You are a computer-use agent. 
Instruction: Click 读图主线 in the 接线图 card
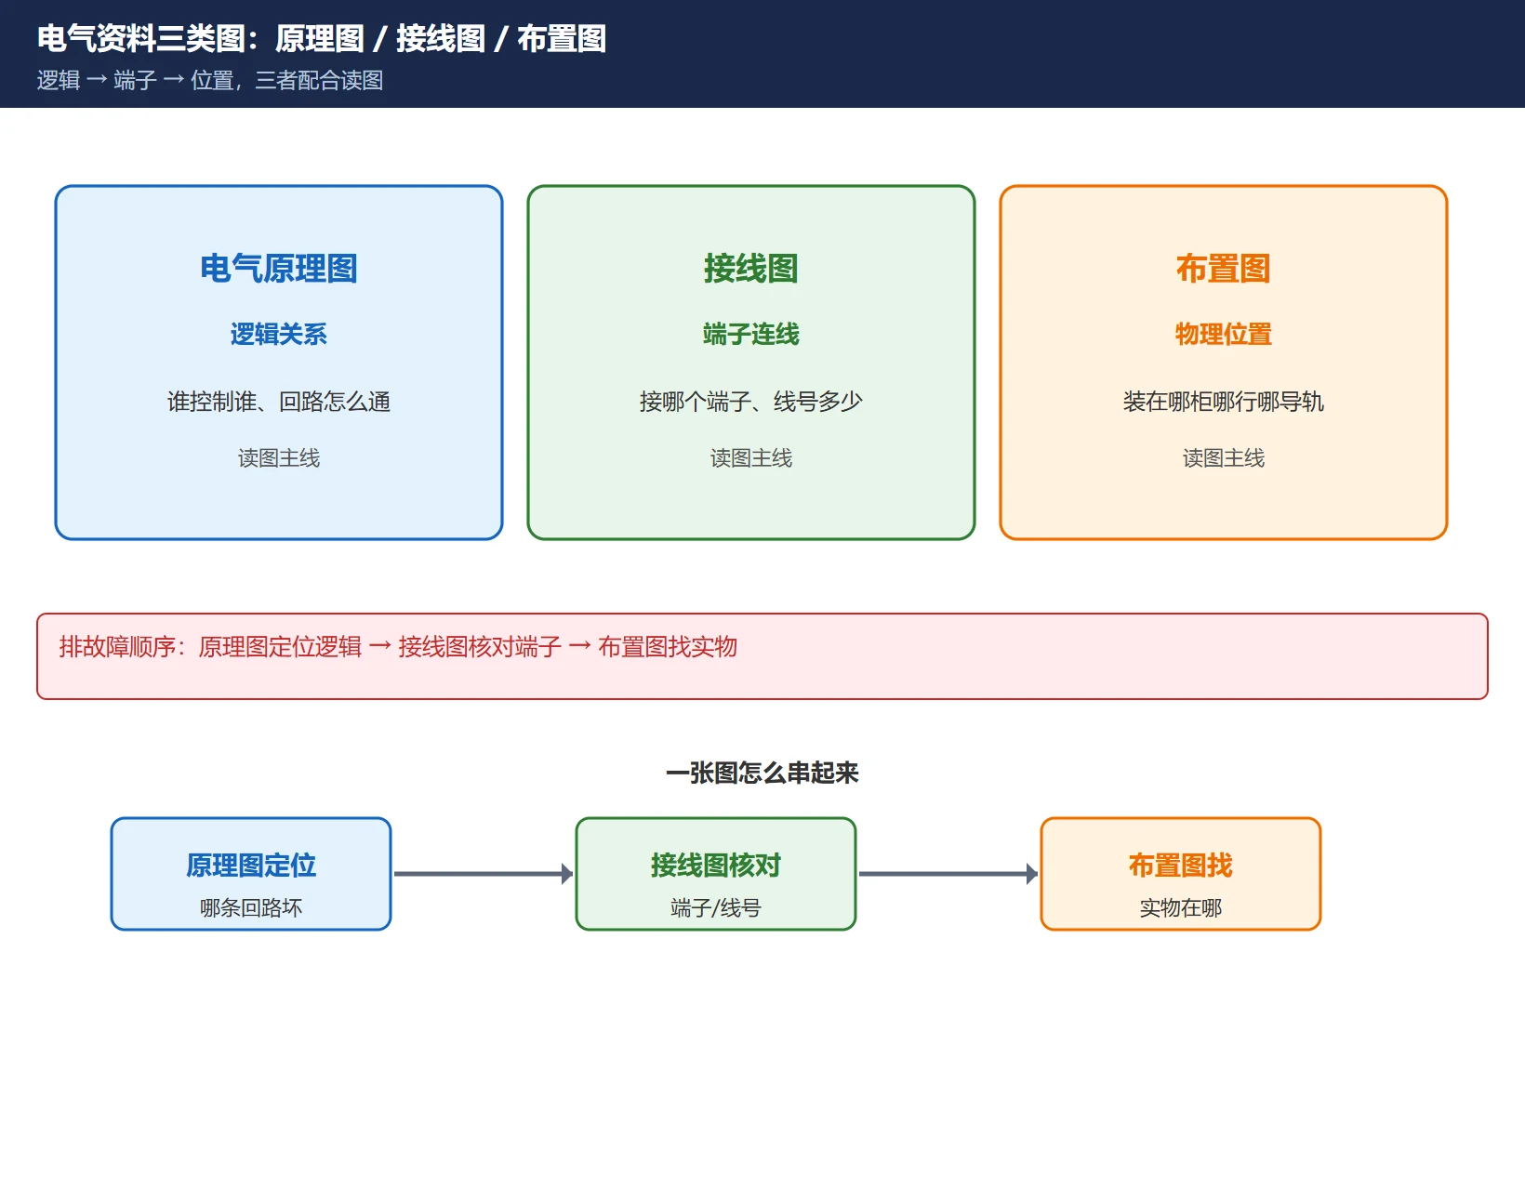(751, 458)
